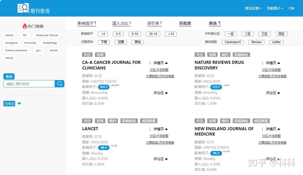Click the immunity tag
This screenshot has width=303, height=175.
(x=30, y=43)
